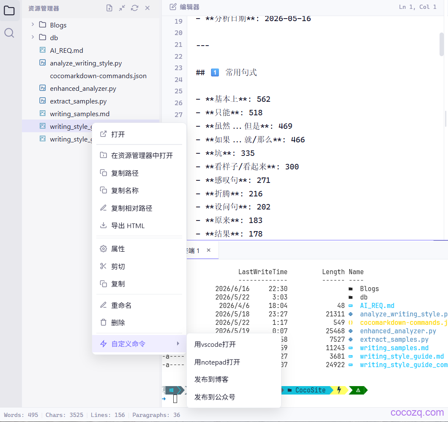Click the lightning icon beside 自定义命令

104,343
